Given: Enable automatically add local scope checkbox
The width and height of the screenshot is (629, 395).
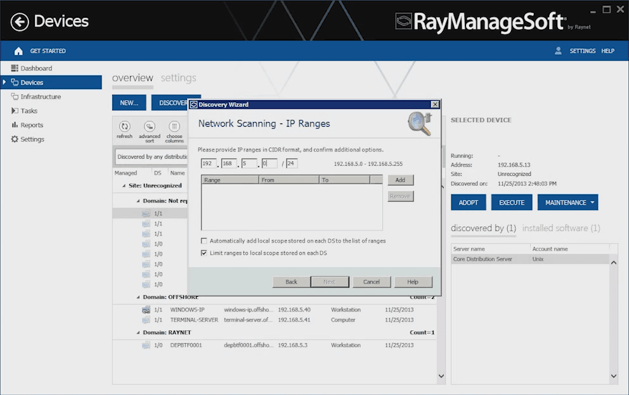Looking at the screenshot, I should point(204,241).
